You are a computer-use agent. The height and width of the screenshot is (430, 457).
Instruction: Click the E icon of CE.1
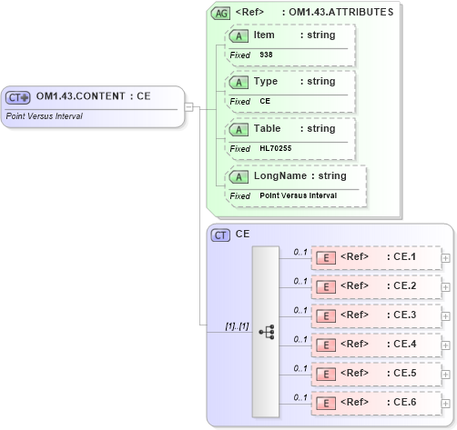coord(326,258)
